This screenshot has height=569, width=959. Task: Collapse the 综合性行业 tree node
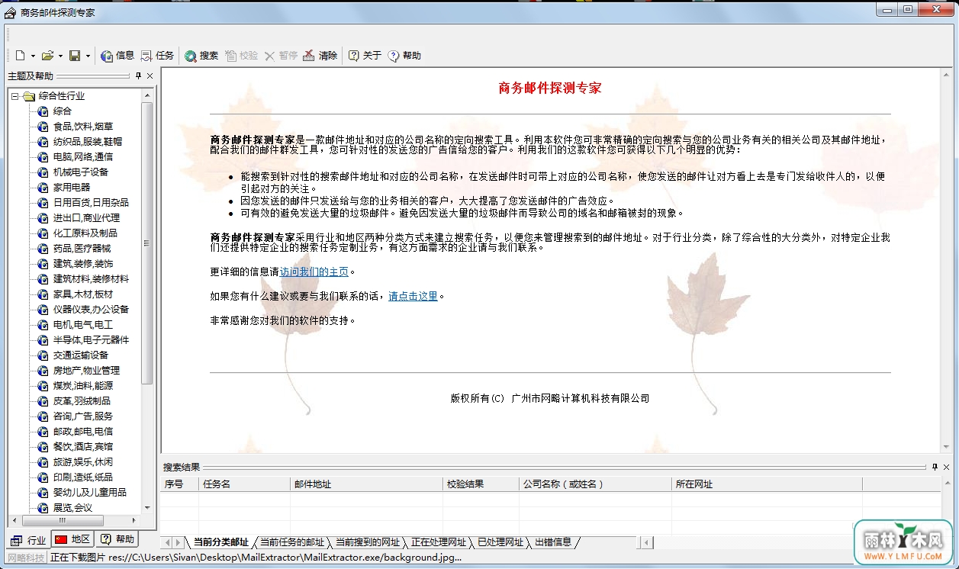14,96
